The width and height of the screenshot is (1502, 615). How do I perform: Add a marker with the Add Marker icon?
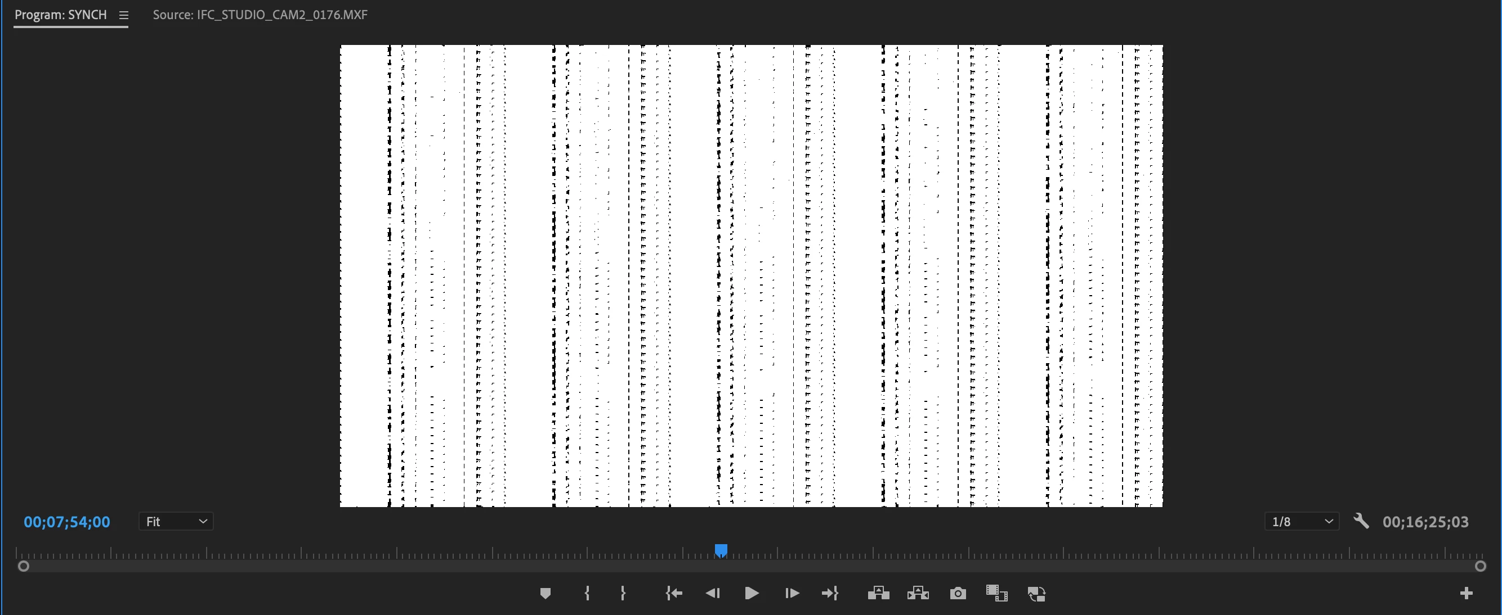click(x=545, y=594)
